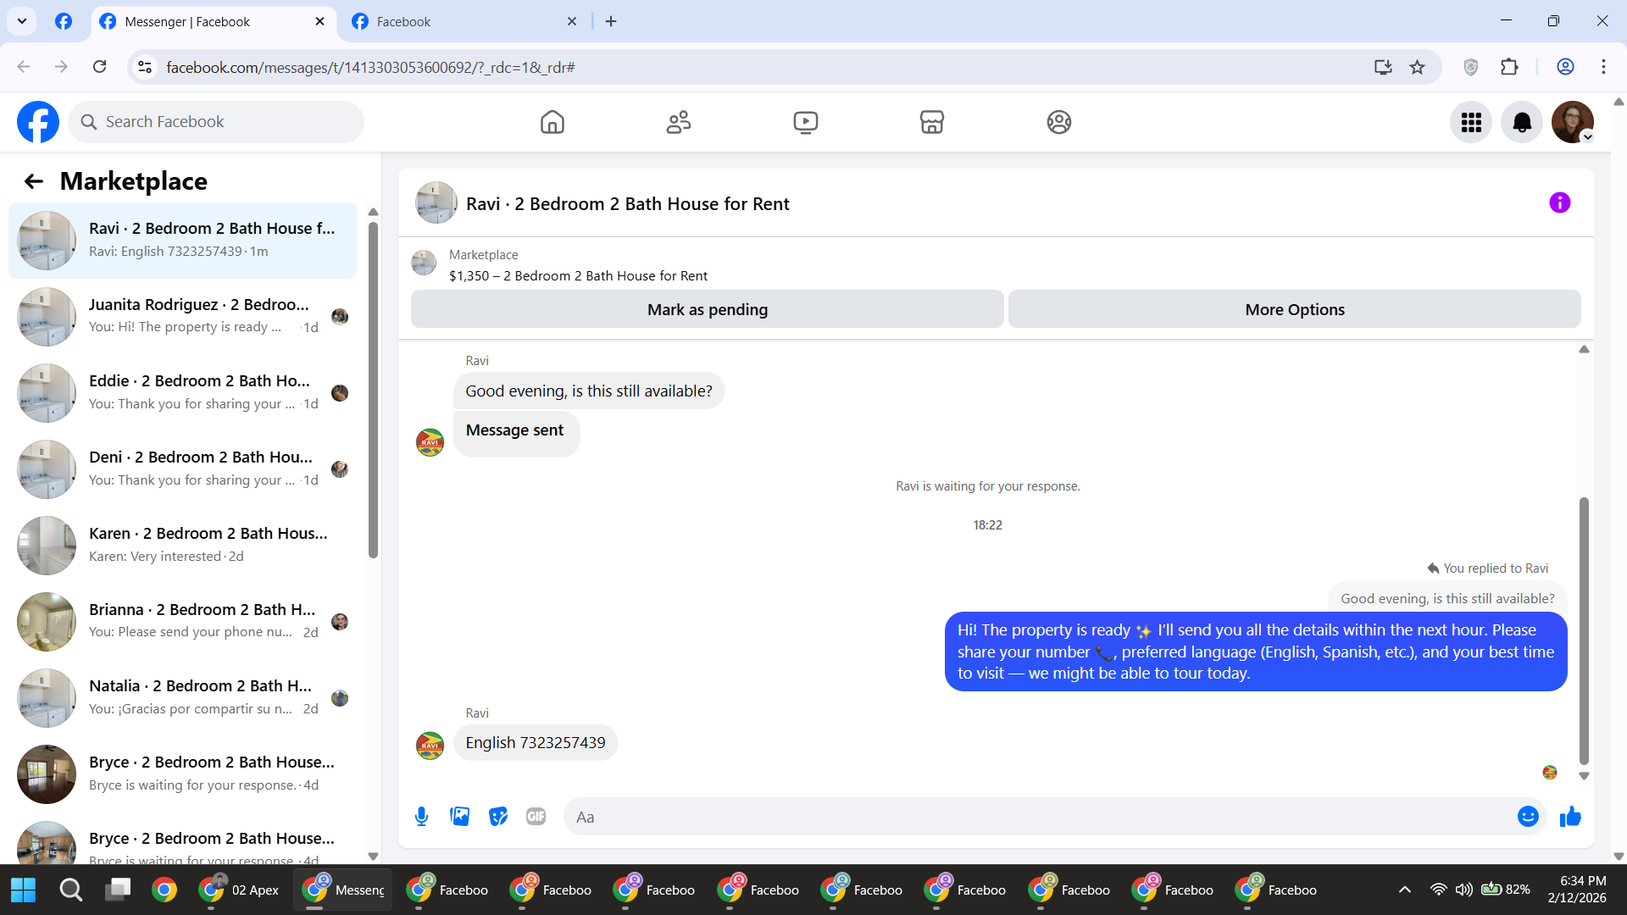Open a new browser tab

pos(611,21)
